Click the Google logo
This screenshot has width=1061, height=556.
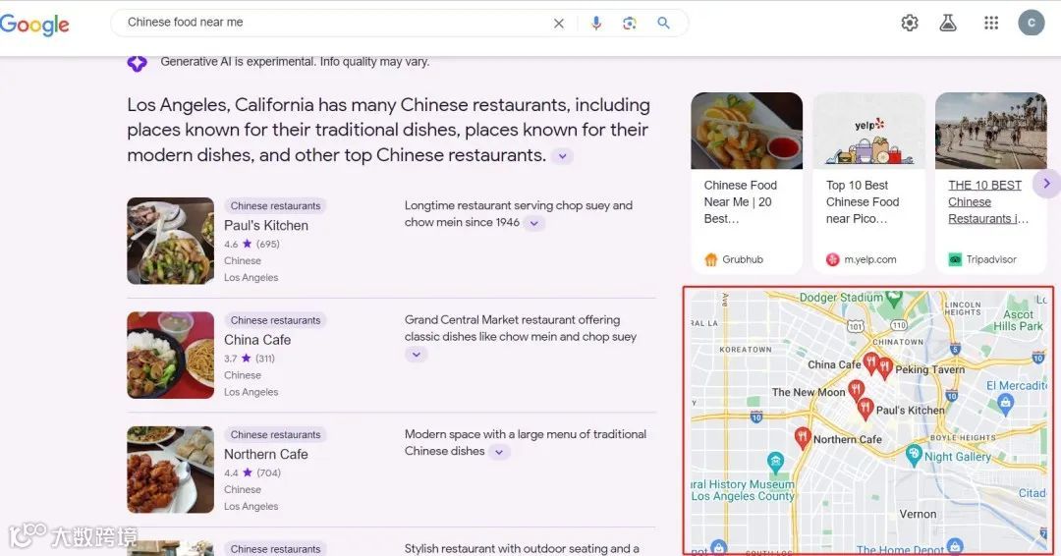click(34, 25)
